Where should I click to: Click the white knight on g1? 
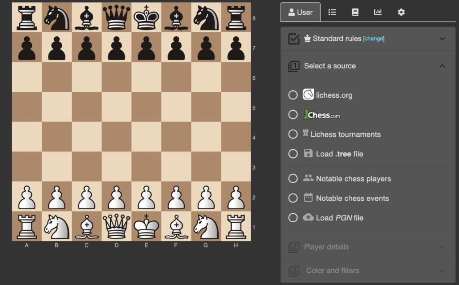coord(206,227)
